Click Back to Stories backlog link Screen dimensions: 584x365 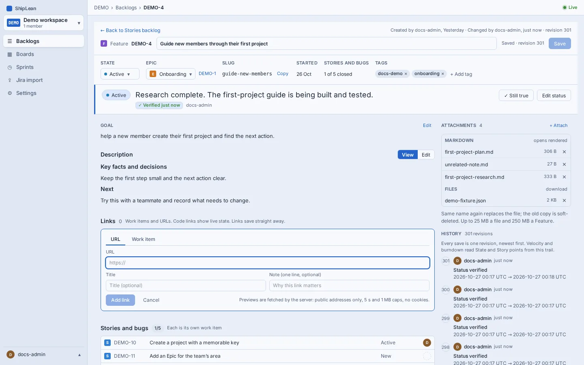(x=130, y=30)
